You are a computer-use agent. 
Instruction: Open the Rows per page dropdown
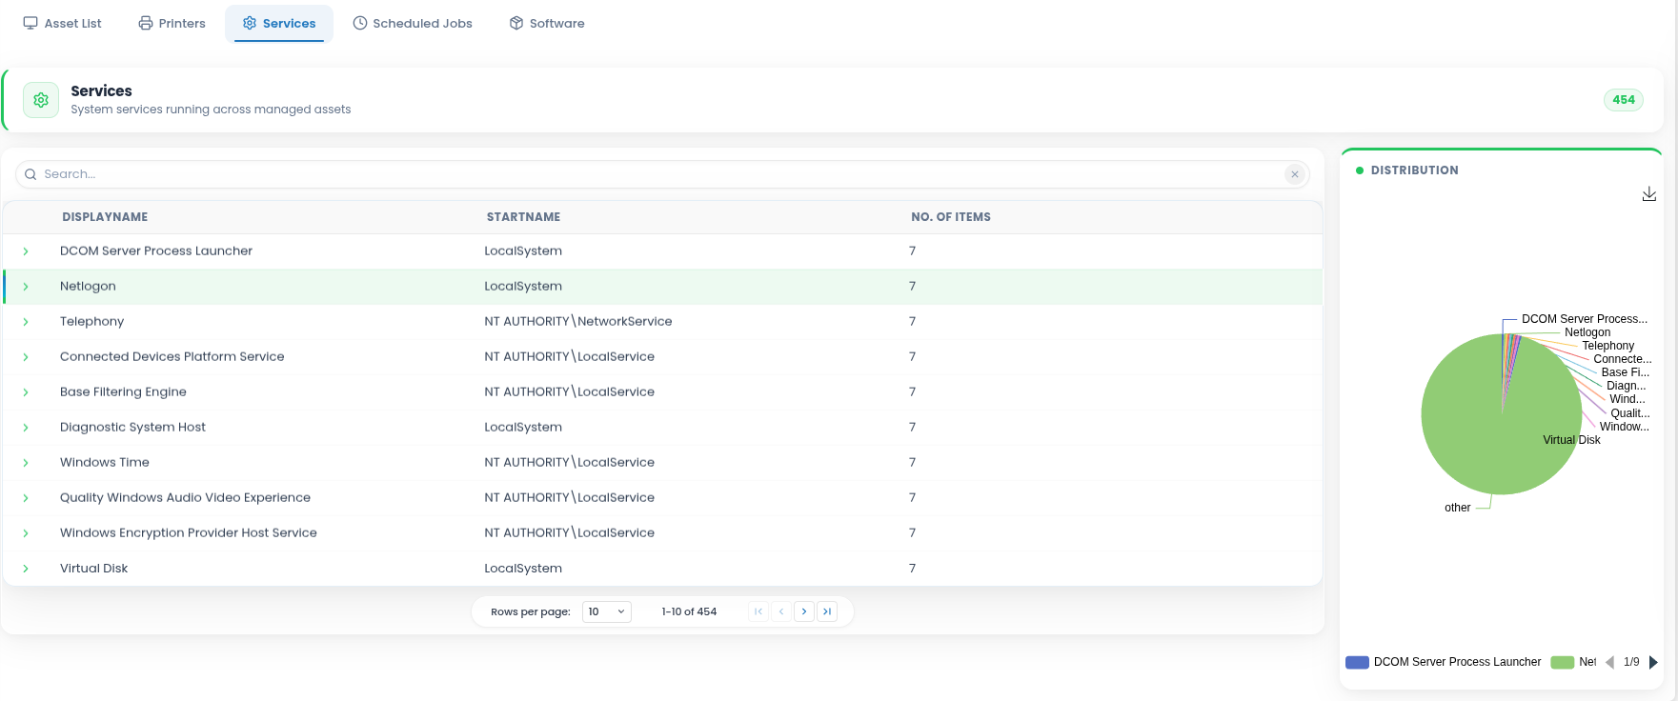click(607, 611)
